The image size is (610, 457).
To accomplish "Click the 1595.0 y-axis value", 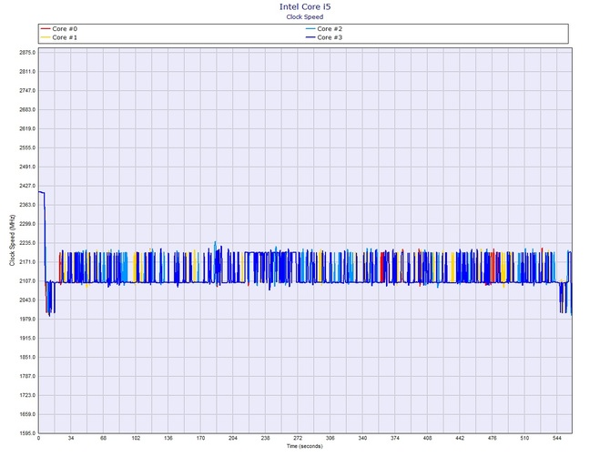I will click(27, 433).
